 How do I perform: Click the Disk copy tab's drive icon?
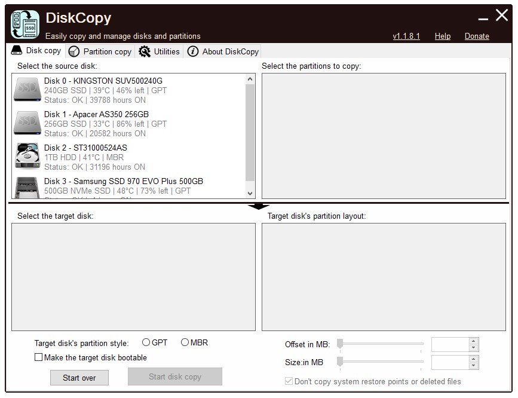[16, 51]
